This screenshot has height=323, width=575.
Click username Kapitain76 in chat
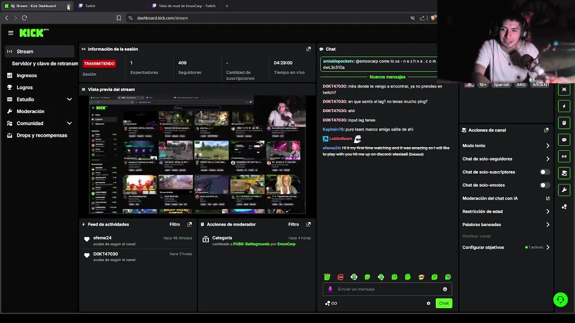(333, 129)
